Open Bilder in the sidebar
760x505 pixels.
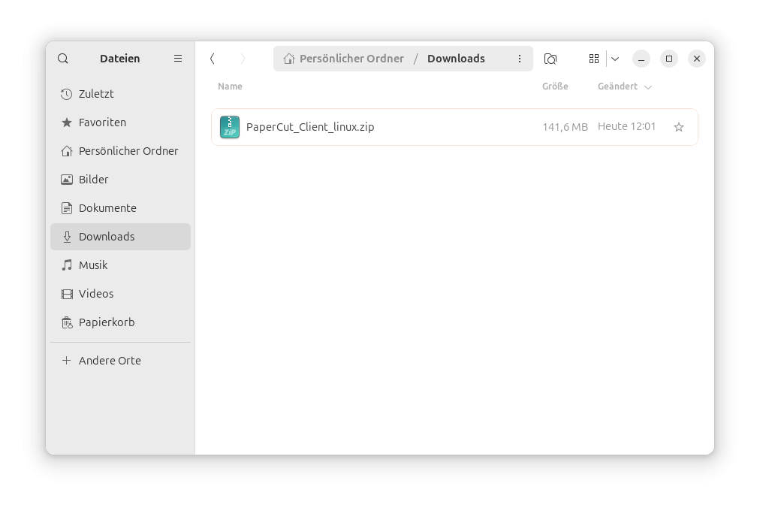point(120,180)
